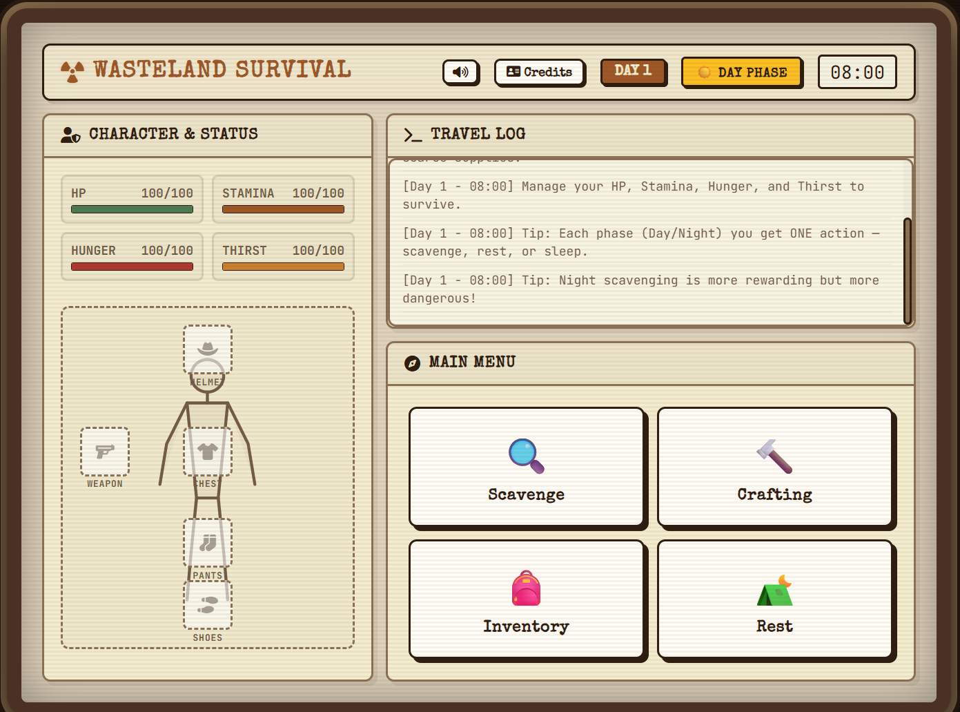
Task: Click the DAY PHASE indicator
Action: click(741, 72)
